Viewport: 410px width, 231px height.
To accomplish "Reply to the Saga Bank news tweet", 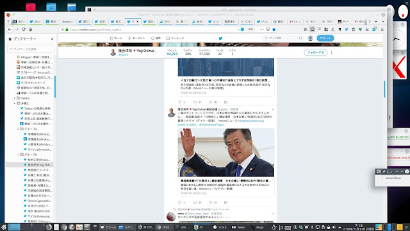I will click(x=179, y=102).
